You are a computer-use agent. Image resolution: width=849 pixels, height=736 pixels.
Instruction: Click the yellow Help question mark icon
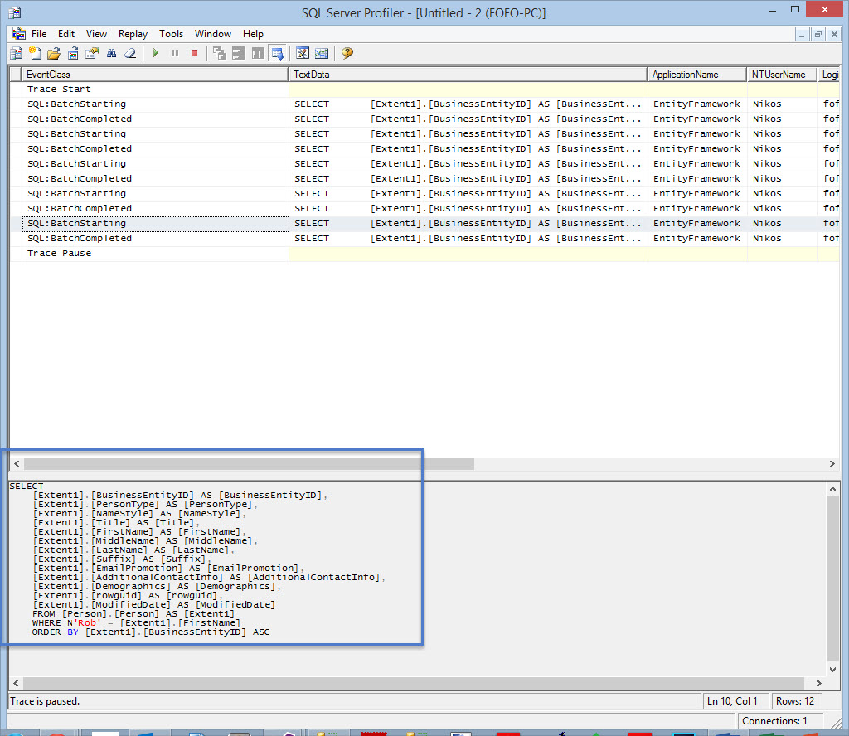(x=347, y=53)
